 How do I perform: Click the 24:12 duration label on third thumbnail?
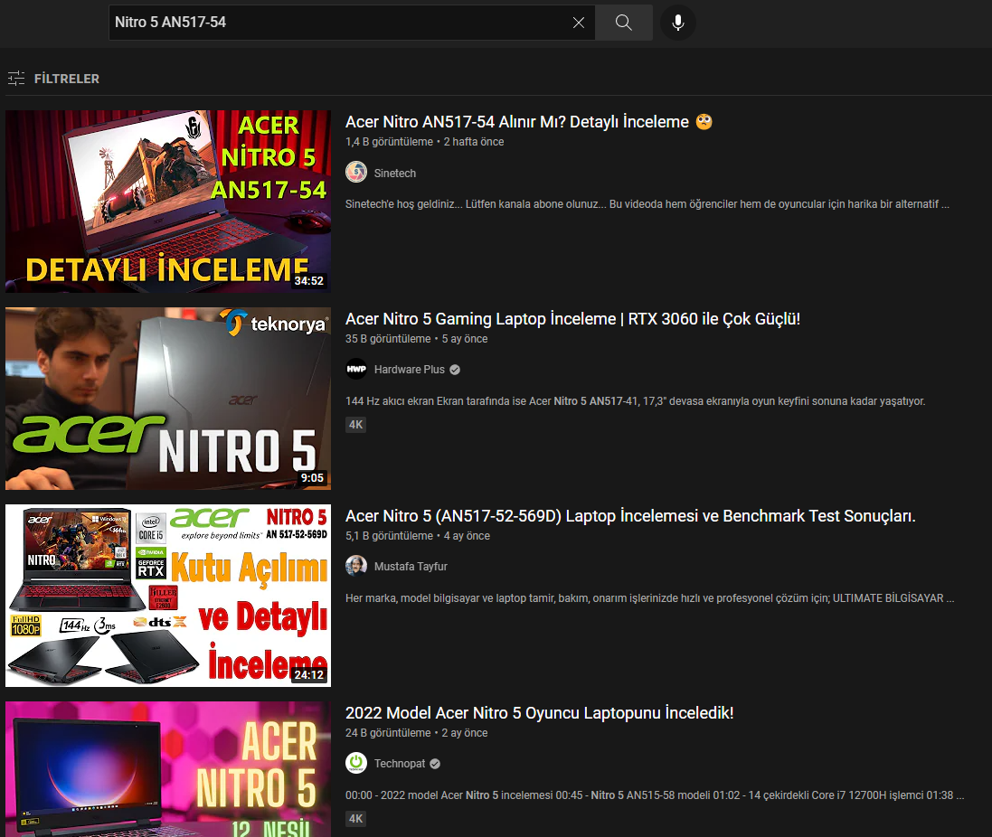point(308,675)
